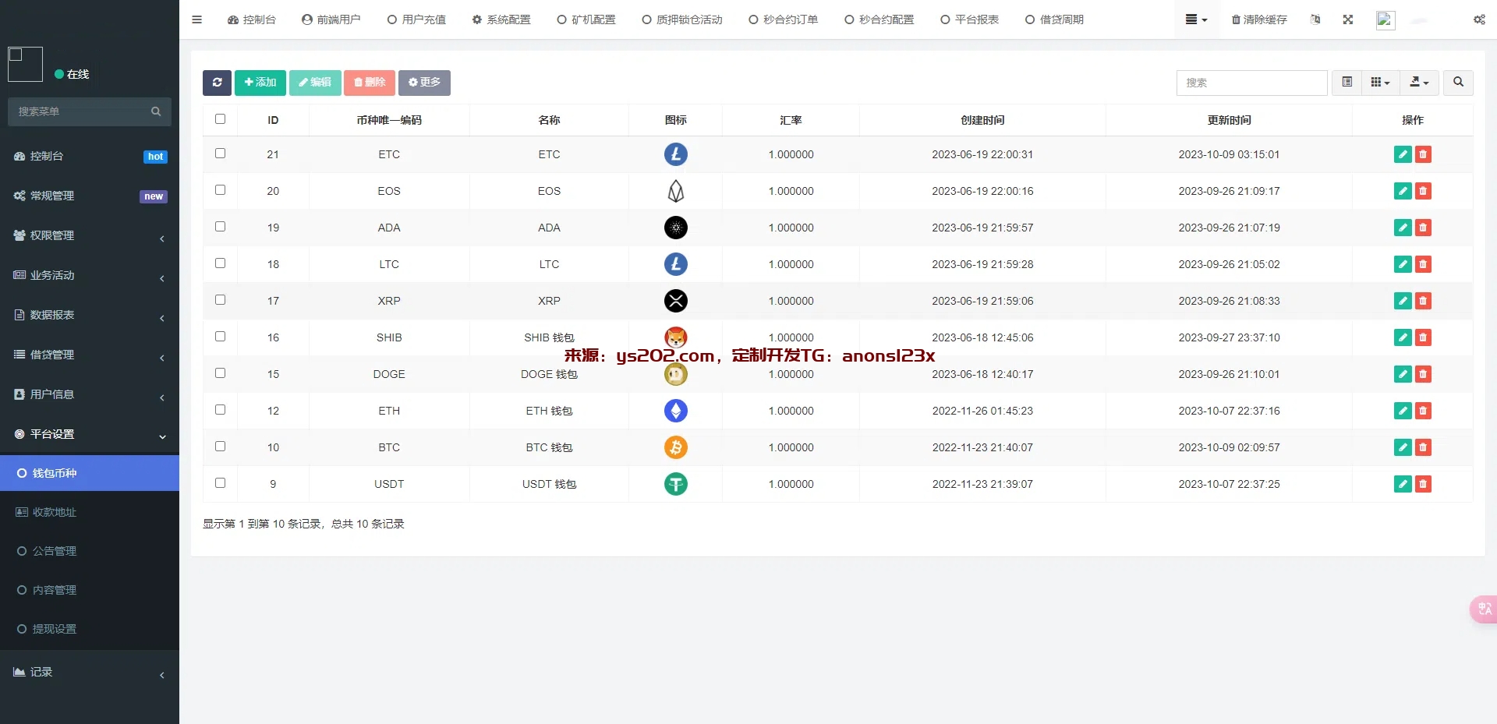
Task: Click 清除缓存 in the top bar
Action: pos(1258,19)
